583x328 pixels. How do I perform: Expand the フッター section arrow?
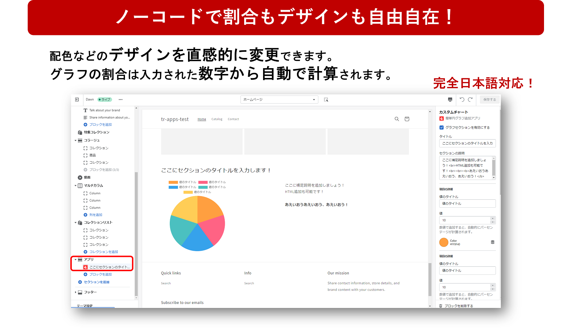point(75,292)
